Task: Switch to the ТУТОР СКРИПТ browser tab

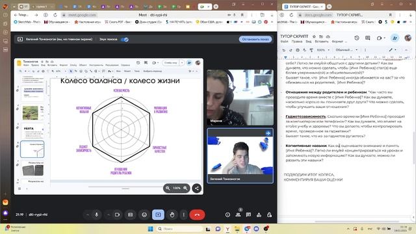Action: pos(304,6)
